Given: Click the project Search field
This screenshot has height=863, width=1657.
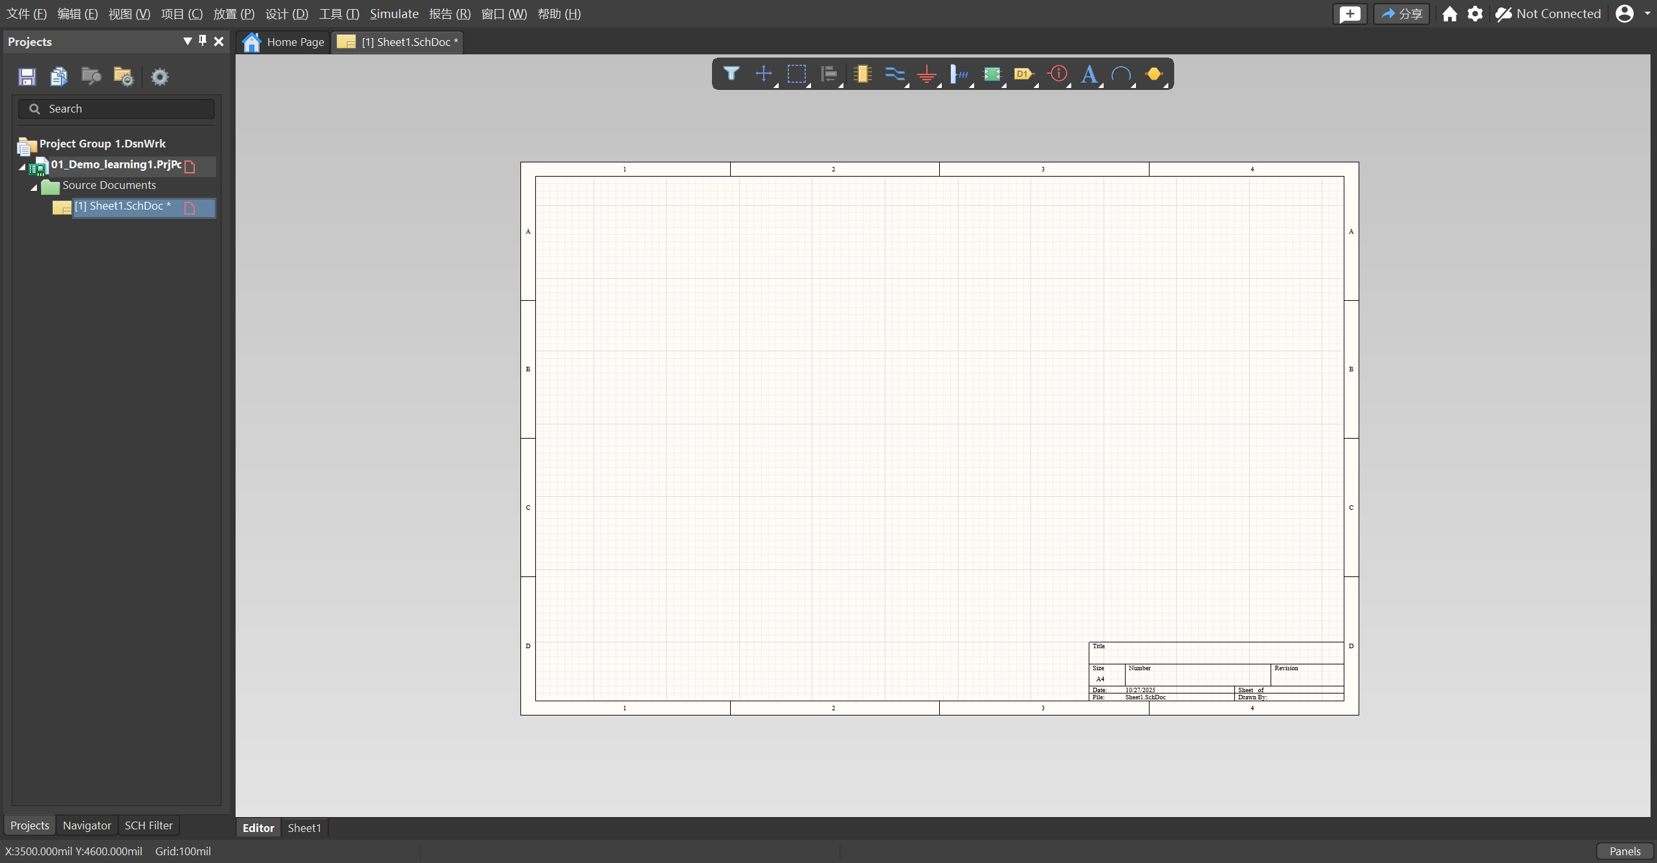Looking at the screenshot, I should (x=117, y=109).
